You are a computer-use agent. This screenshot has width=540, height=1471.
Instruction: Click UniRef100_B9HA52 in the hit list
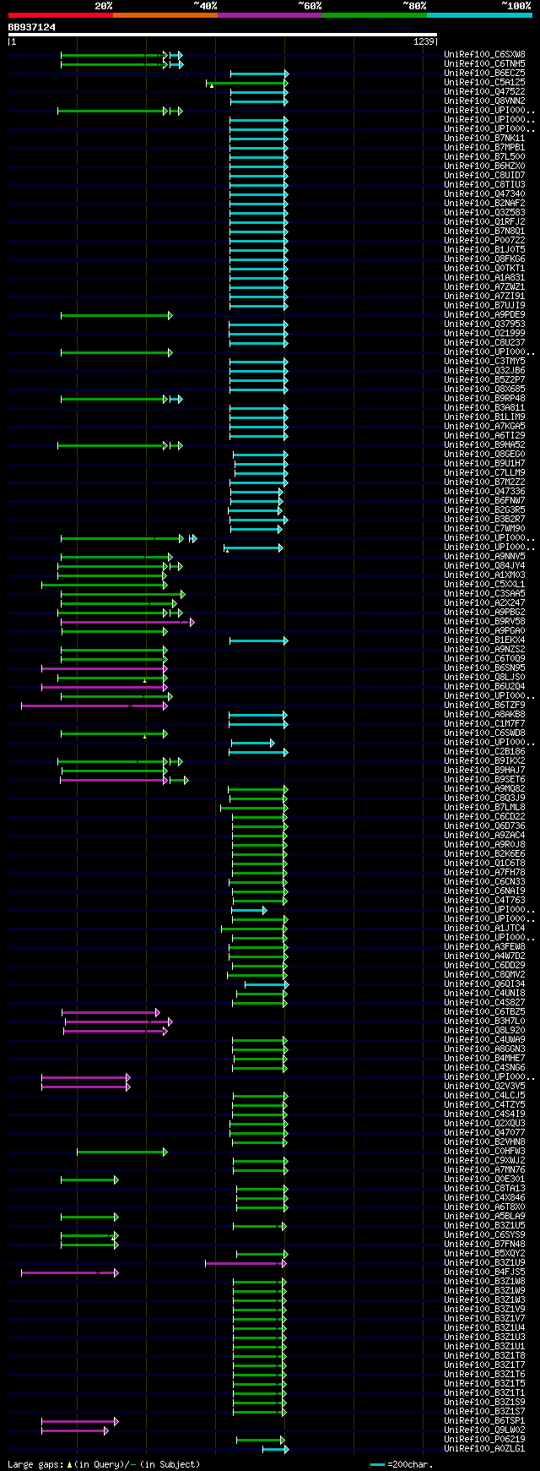[484, 445]
